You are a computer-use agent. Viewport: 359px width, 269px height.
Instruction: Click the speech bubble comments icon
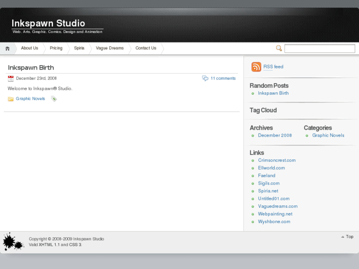205,78
